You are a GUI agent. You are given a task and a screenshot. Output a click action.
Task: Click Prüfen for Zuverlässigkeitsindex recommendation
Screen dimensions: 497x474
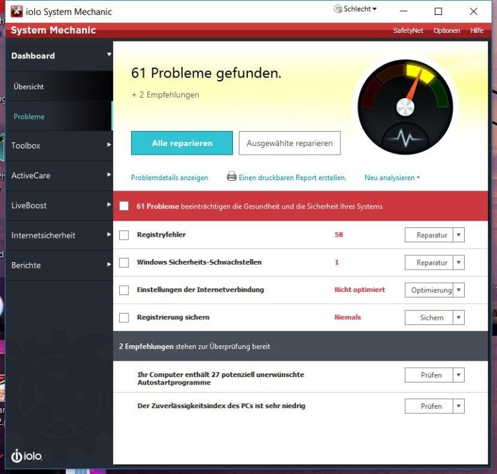point(429,406)
